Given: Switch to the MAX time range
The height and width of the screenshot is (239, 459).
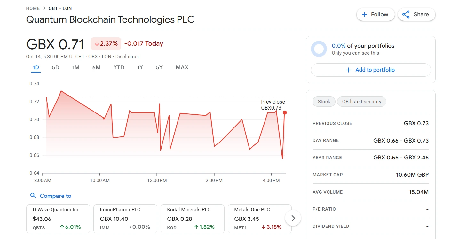Looking at the screenshot, I should [x=182, y=67].
